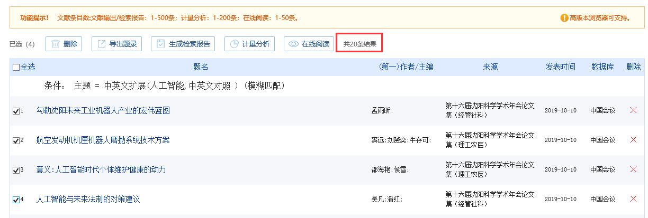
Task: Click the red X delete icon for row 2
Action: click(633, 140)
